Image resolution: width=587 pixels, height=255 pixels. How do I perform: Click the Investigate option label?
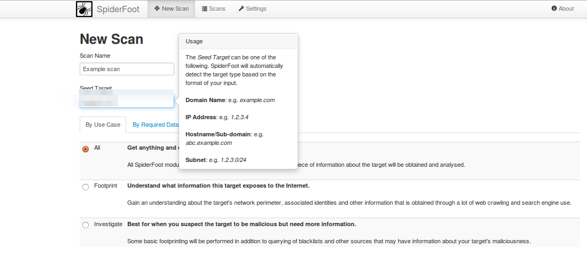pyautogui.click(x=108, y=224)
